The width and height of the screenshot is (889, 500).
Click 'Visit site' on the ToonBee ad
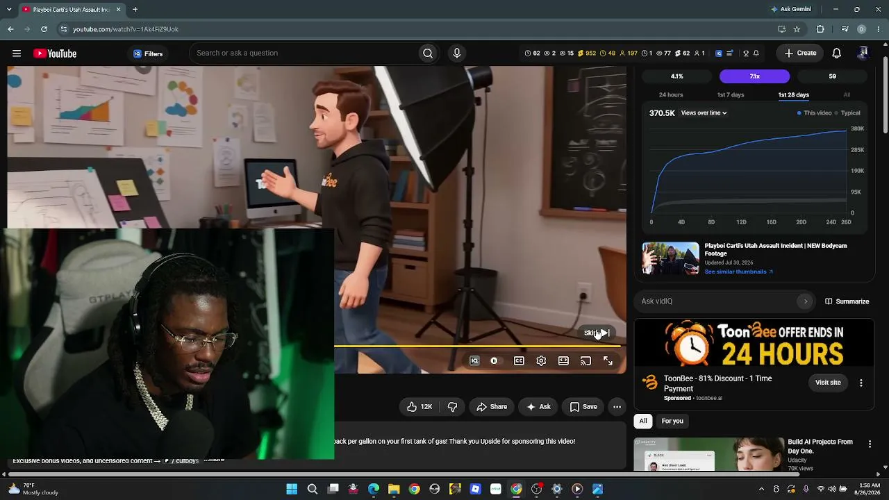(828, 383)
